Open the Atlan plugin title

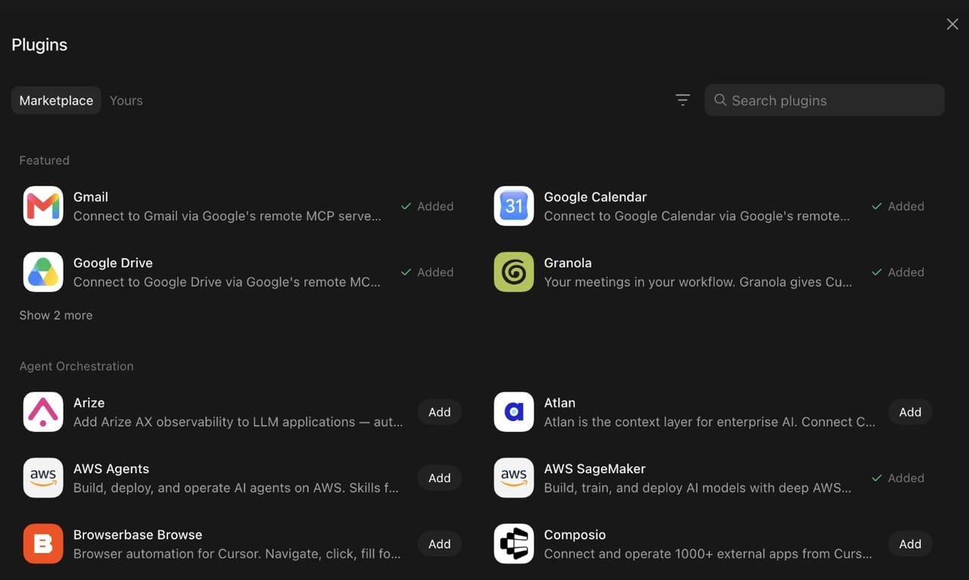pyautogui.click(x=559, y=403)
